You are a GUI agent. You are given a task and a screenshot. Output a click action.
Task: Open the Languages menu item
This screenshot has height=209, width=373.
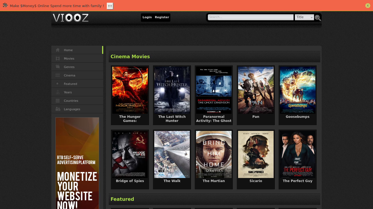77,109
